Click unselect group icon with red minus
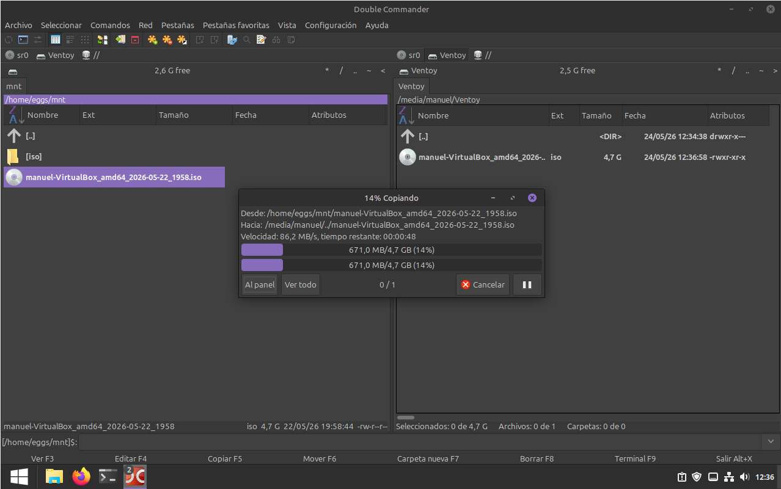 (167, 40)
